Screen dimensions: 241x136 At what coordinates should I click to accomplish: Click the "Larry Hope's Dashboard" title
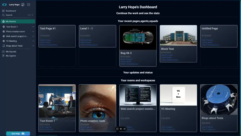pos(138,7)
